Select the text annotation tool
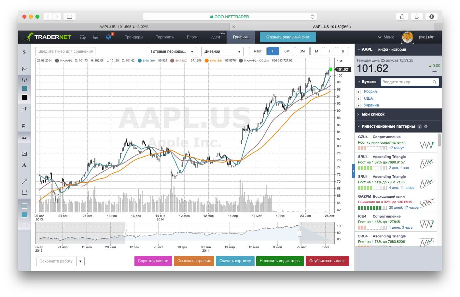460x297 pixels. coord(24,165)
